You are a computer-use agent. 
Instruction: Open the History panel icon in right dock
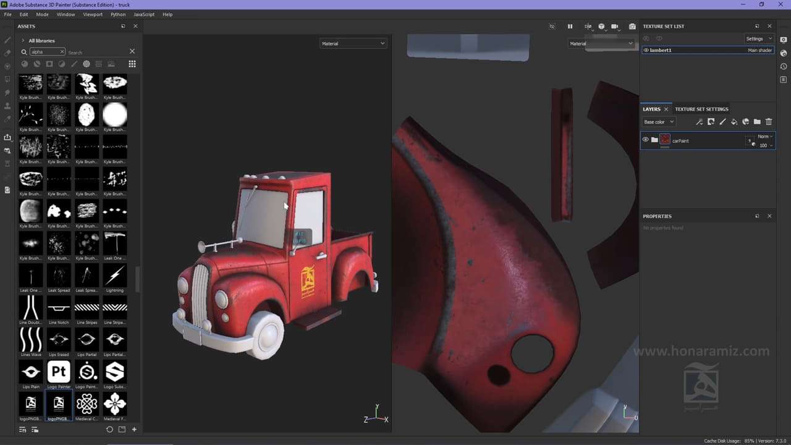784,66
